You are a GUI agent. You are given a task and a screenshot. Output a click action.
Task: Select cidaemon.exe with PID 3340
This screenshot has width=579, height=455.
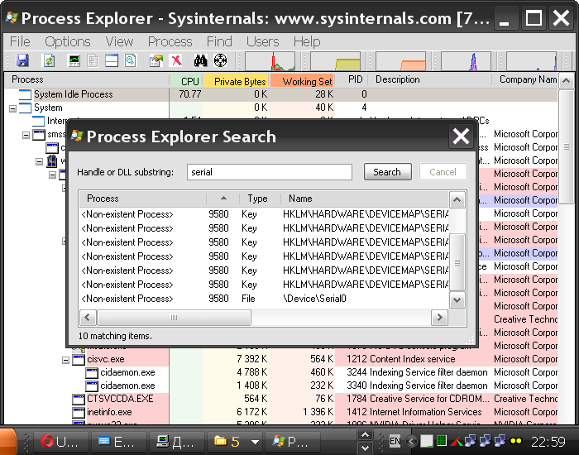point(127,386)
